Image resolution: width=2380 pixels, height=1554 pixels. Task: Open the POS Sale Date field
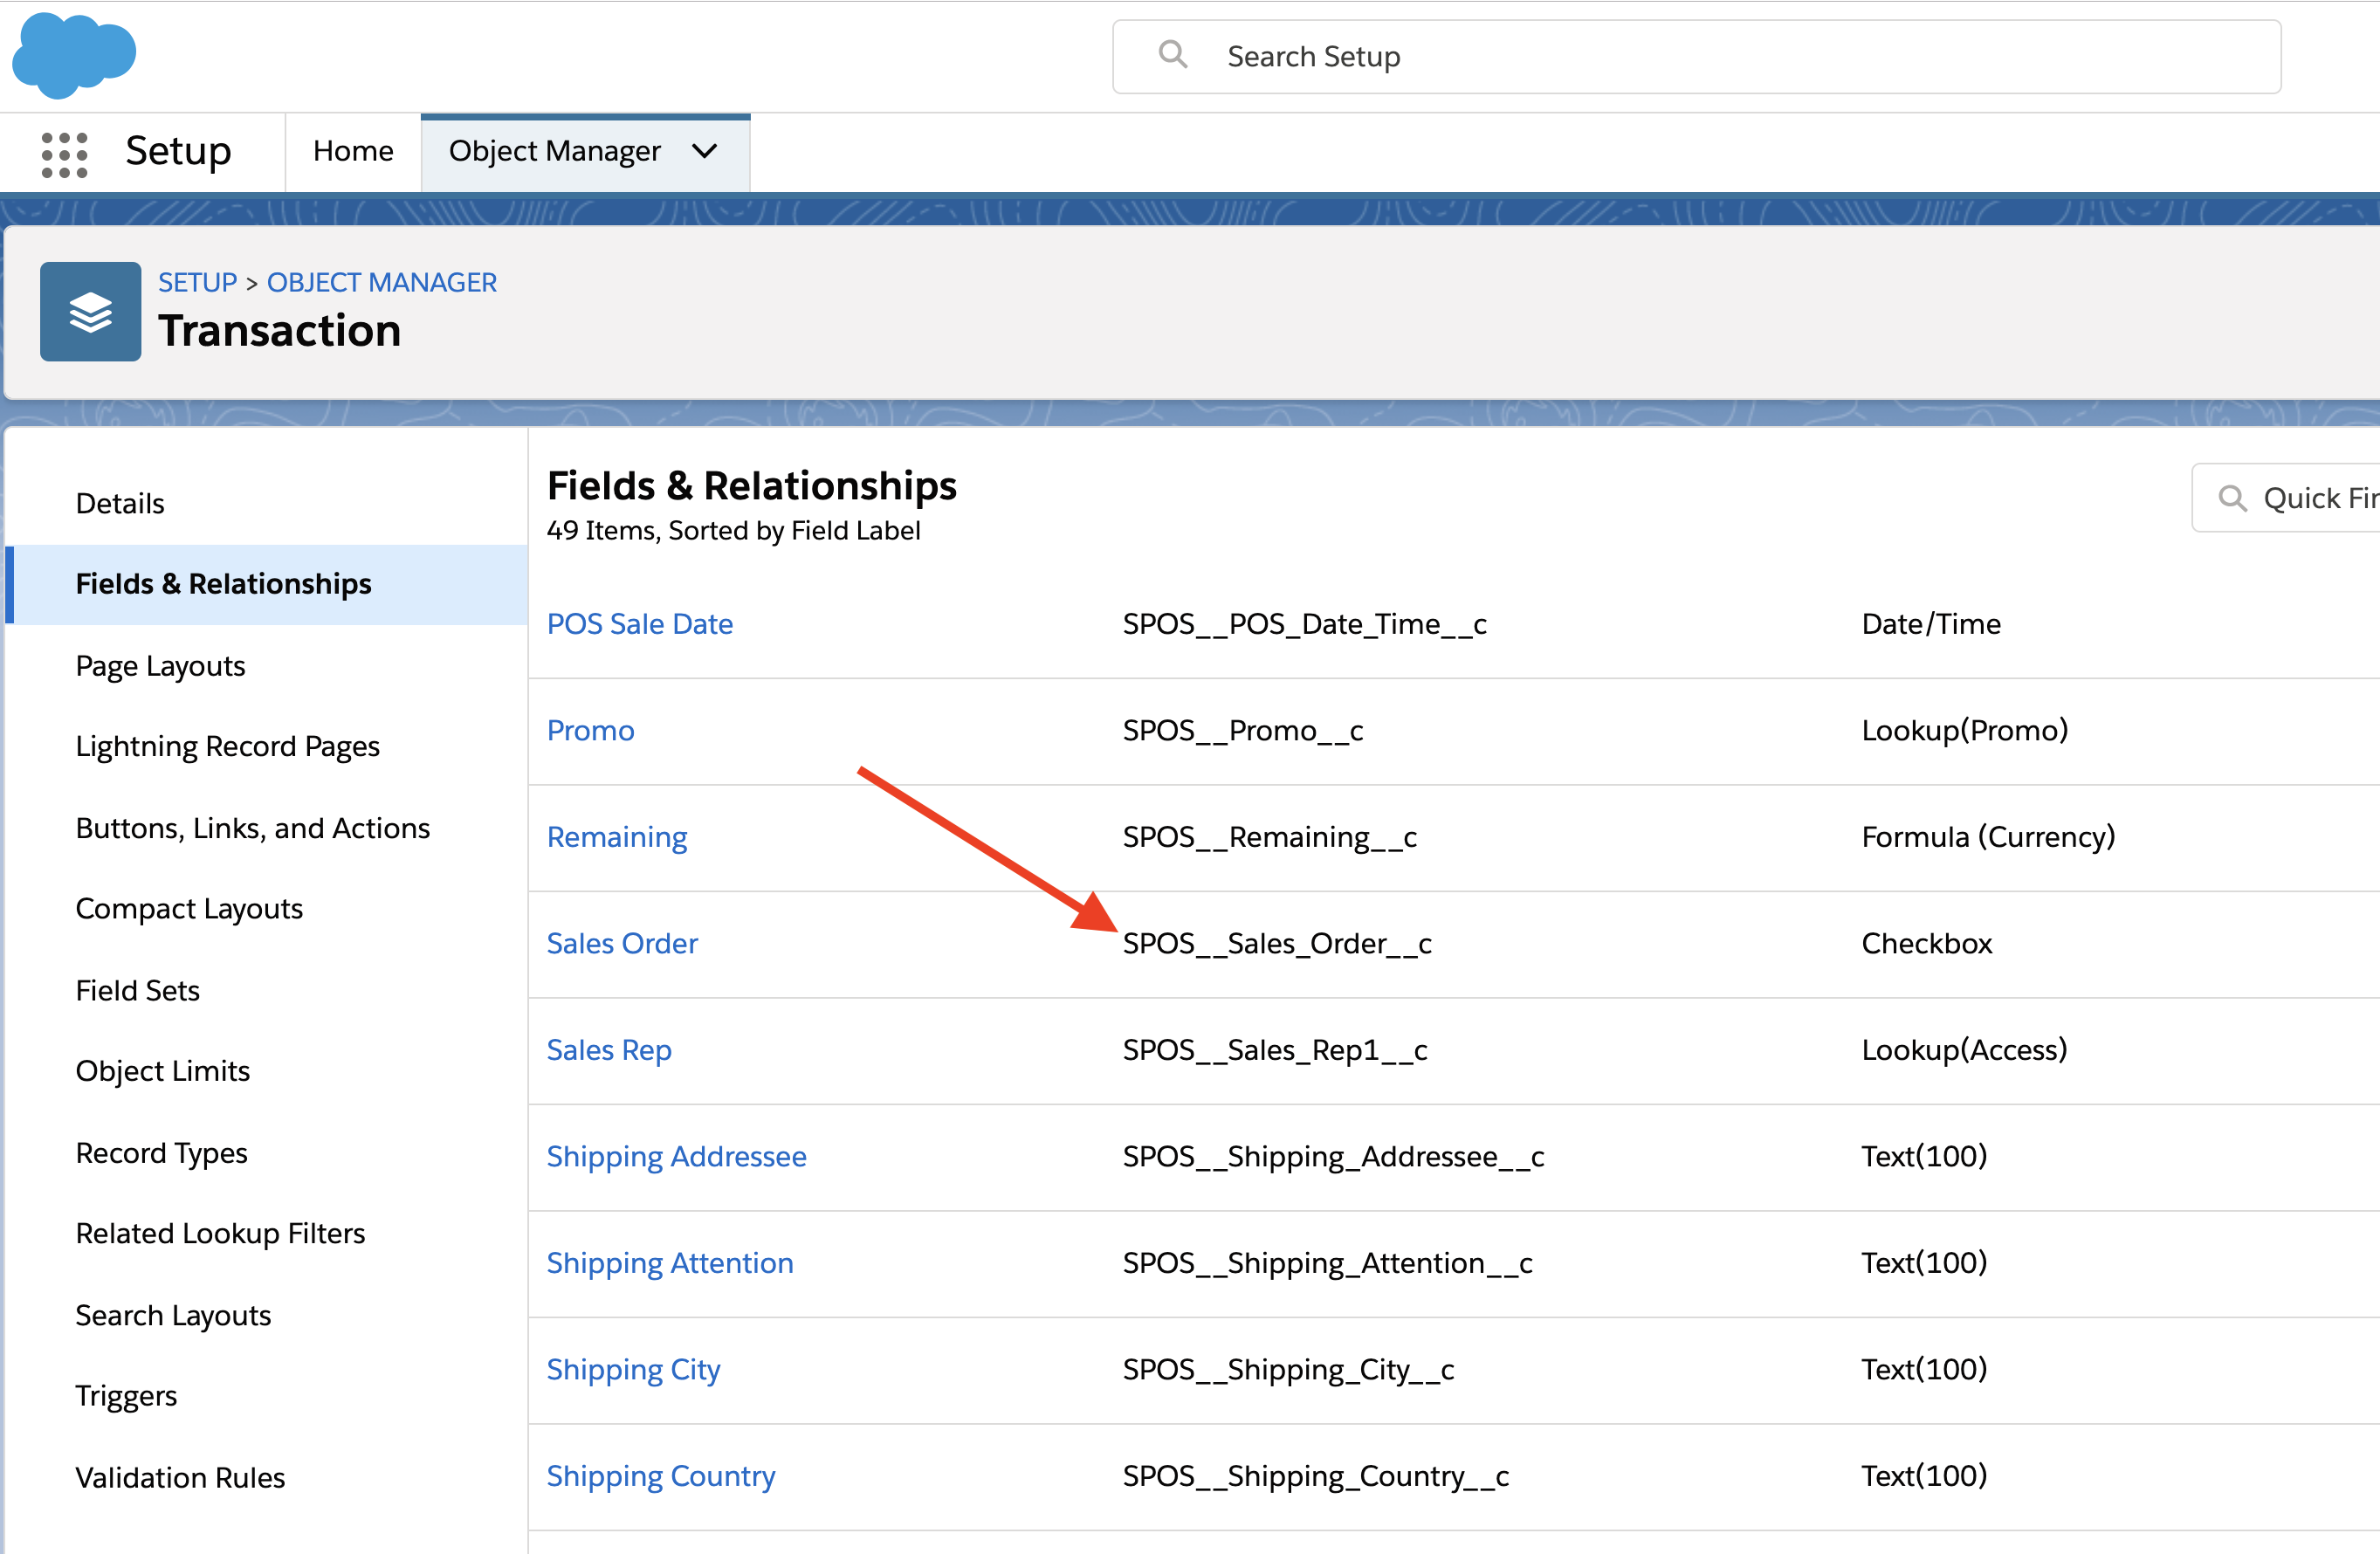[x=639, y=624]
